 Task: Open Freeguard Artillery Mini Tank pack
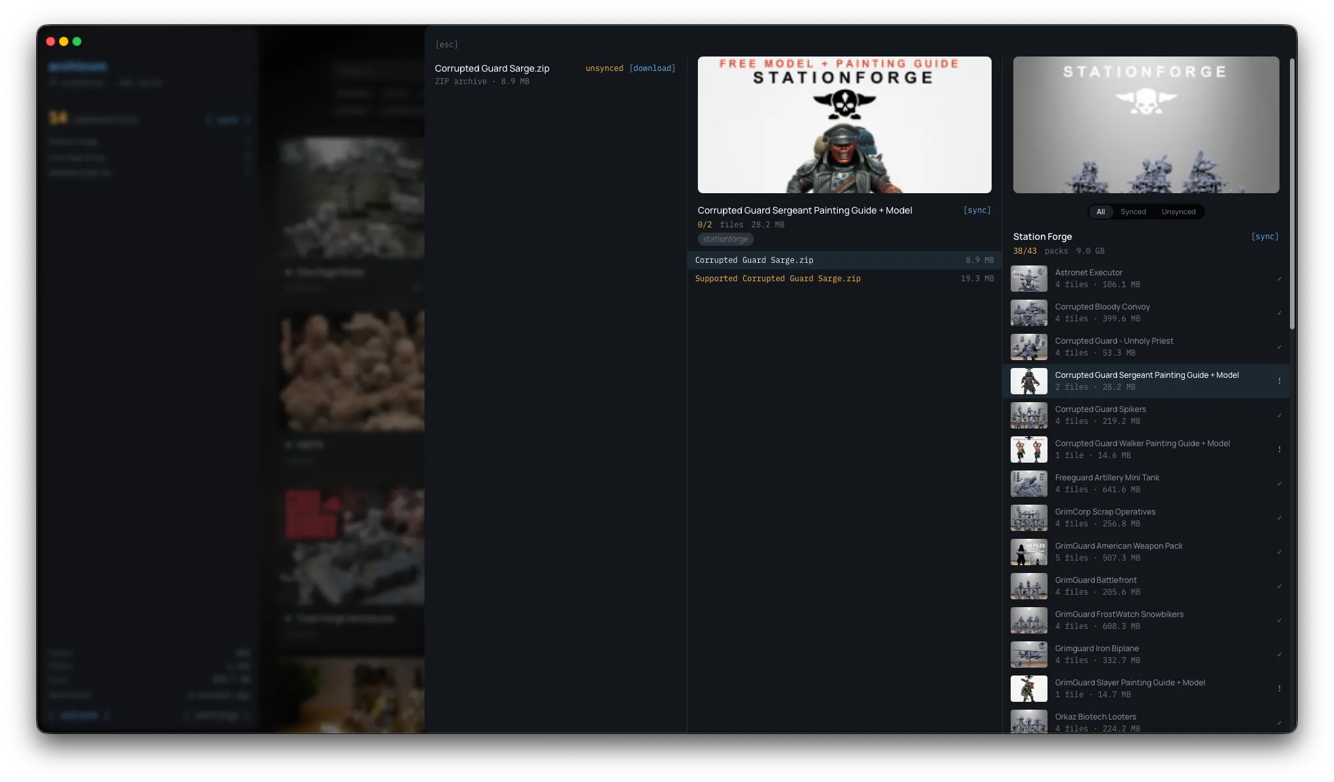coord(1107,484)
